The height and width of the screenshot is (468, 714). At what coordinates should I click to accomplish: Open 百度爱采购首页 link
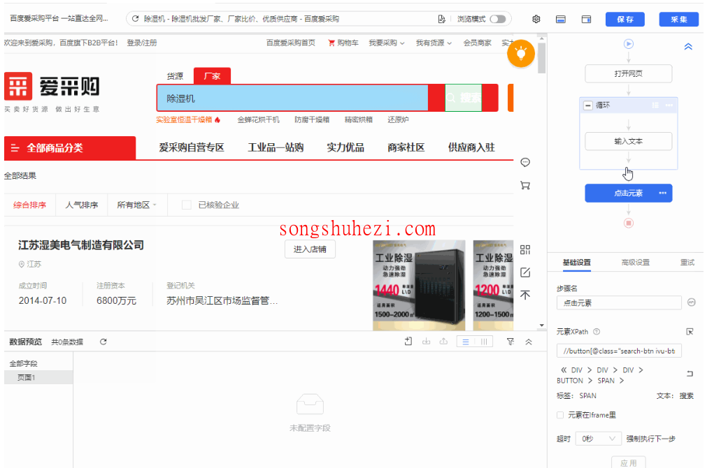tap(290, 43)
